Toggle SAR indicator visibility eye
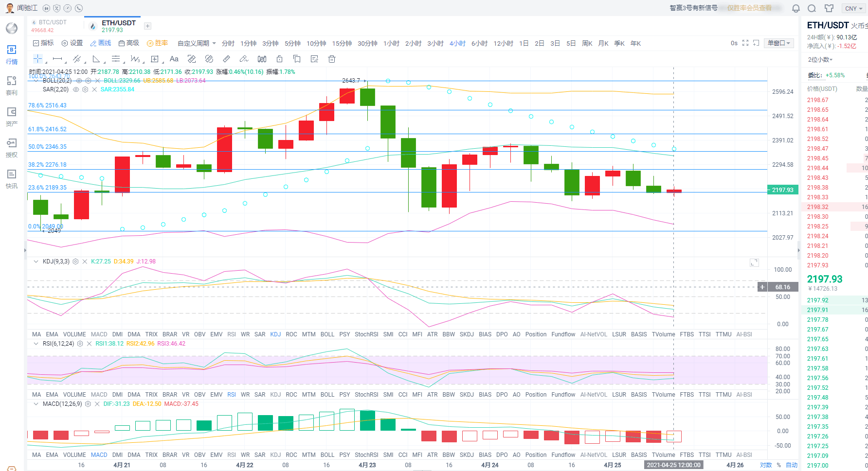 click(x=76, y=89)
